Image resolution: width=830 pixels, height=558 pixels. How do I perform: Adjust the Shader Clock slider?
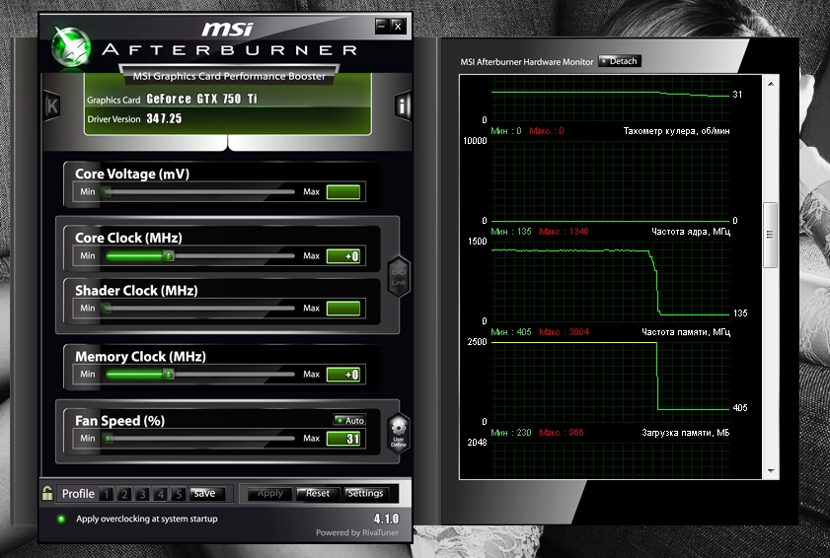click(x=199, y=309)
